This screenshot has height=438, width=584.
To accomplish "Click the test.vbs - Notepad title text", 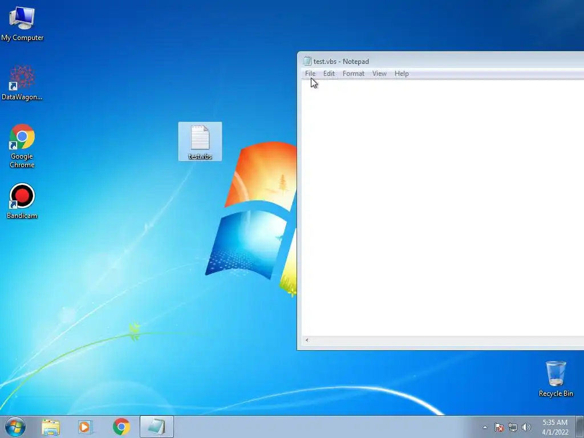I will (x=341, y=62).
